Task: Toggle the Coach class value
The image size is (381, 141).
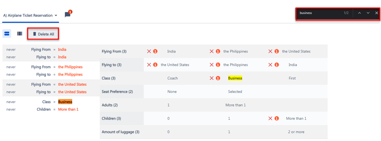Action: pyautogui.click(x=173, y=78)
